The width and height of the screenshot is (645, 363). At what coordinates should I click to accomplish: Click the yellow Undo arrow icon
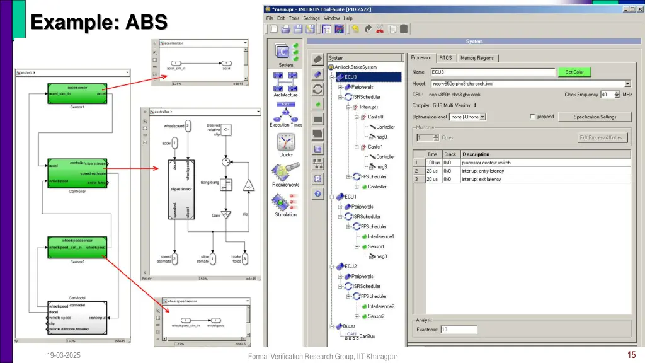pos(355,29)
